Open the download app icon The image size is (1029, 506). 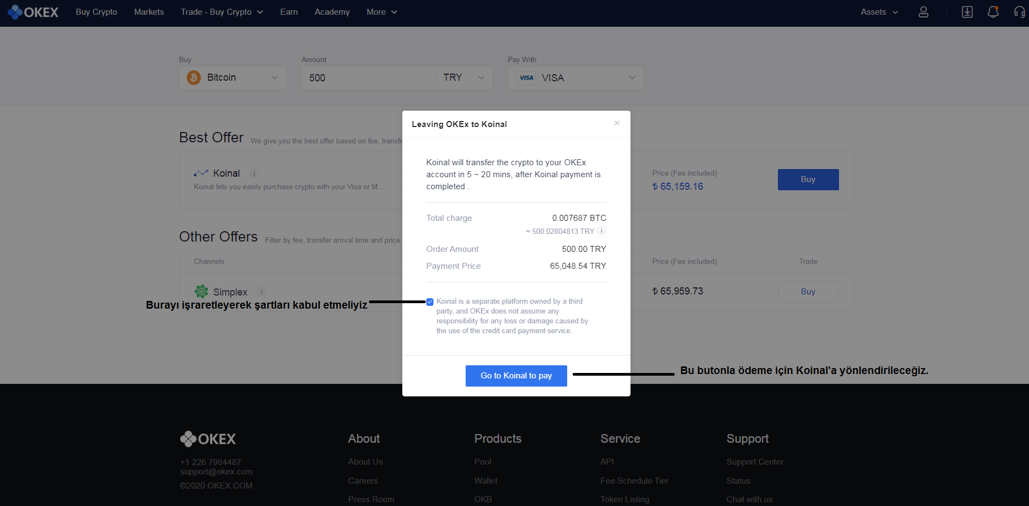point(967,12)
